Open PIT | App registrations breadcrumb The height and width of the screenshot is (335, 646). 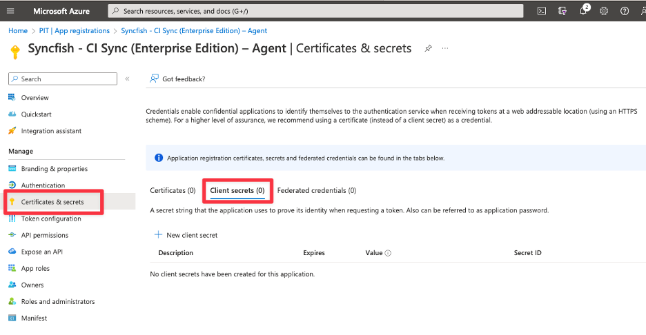click(74, 31)
